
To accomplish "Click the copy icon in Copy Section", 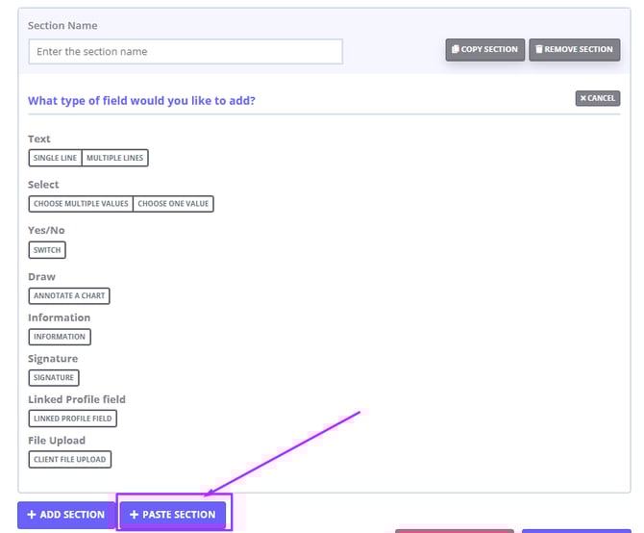I will (455, 49).
